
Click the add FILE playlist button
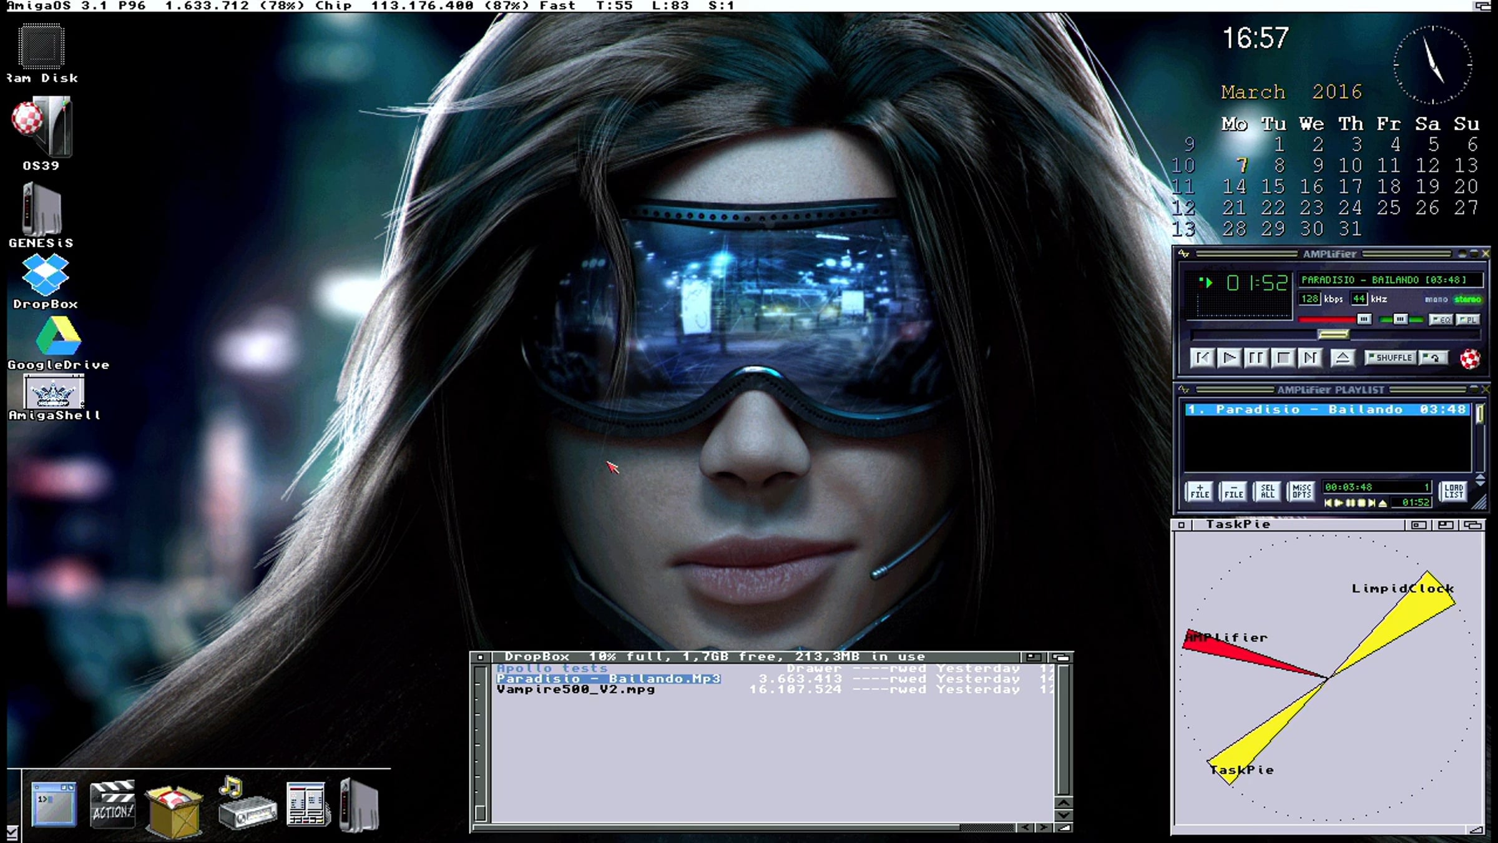[x=1200, y=491]
